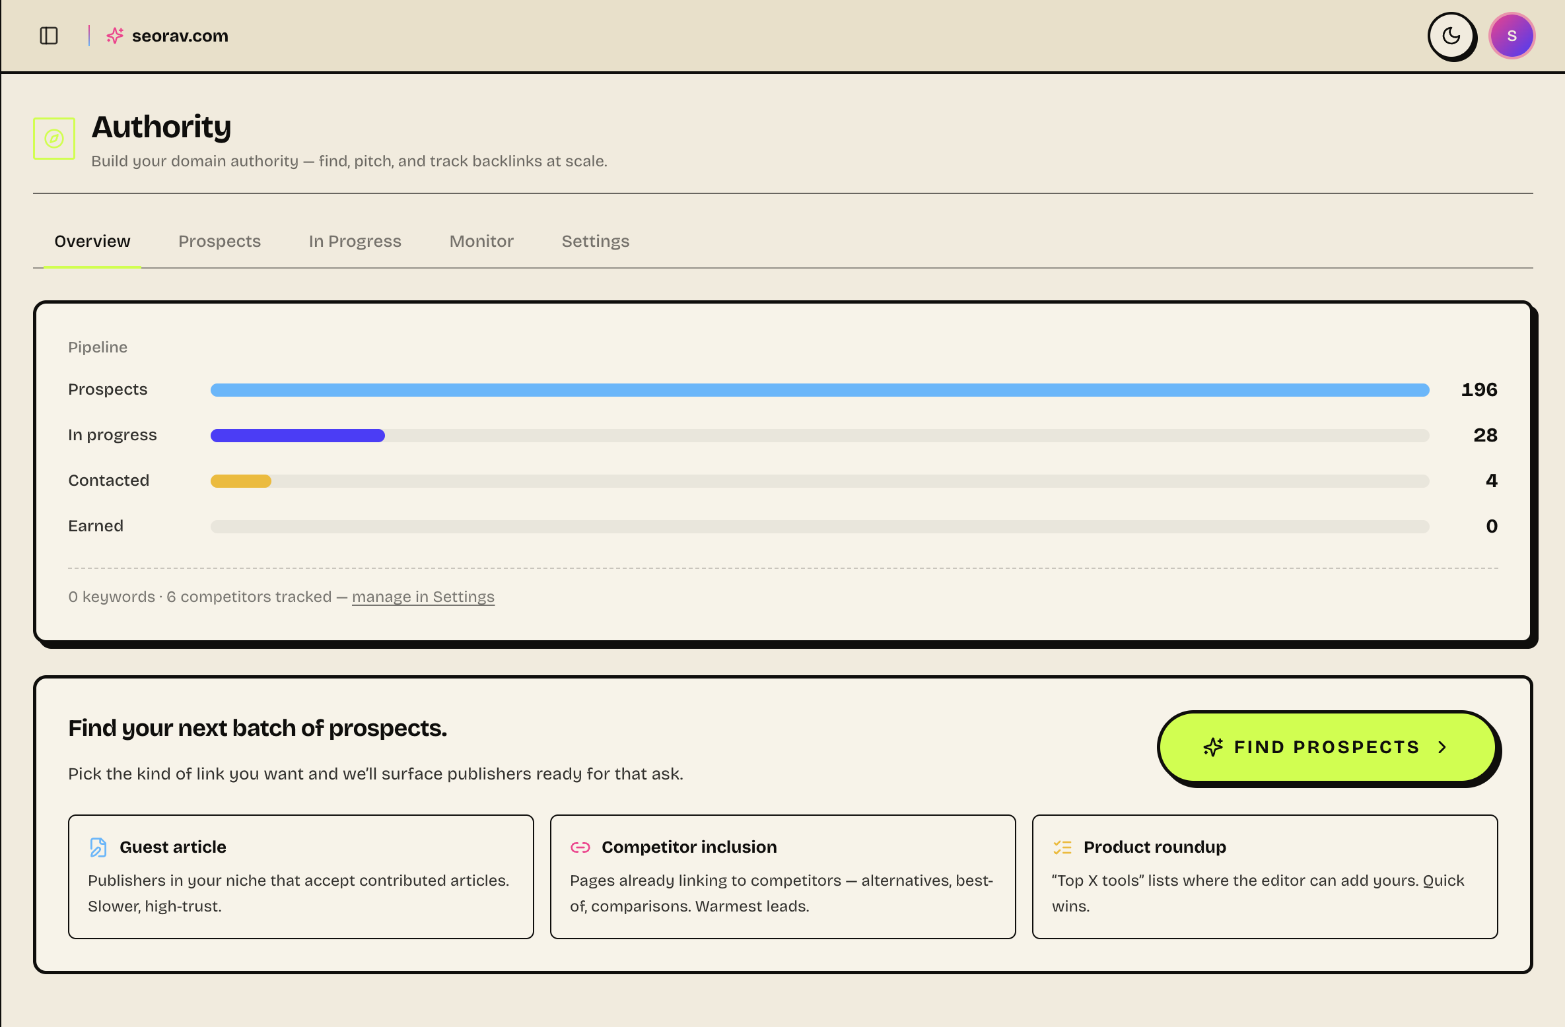Image resolution: width=1565 pixels, height=1027 pixels.
Task: Click "0 keywords · 6 competitors tracked" text
Action: [x=200, y=597]
